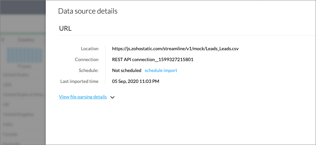Click the Location field label
The image size is (316, 145).
90,49
